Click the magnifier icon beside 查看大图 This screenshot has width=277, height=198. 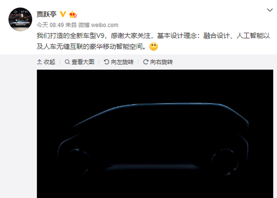(x=67, y=62)
